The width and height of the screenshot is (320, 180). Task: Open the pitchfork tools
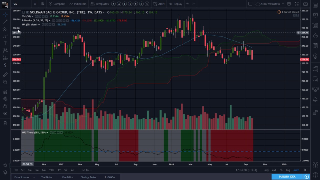click(5, 29)
